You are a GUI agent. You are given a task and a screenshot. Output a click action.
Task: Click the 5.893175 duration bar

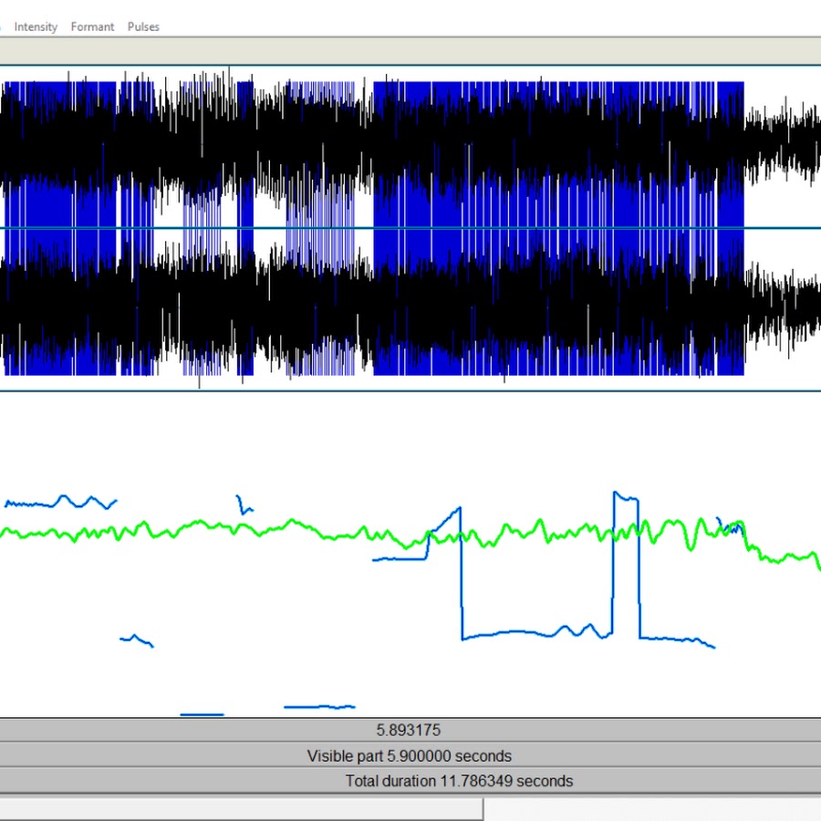point(410,730)
